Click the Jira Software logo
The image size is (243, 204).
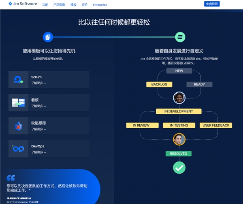(x=23, y=4)
